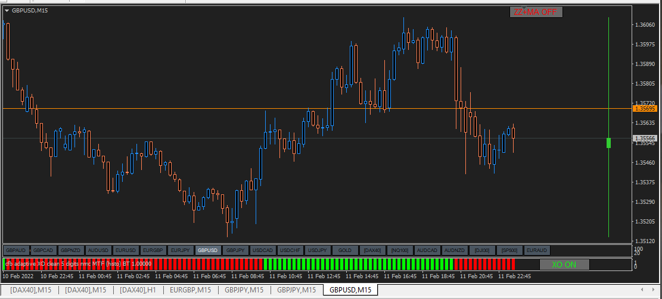Open the EURGBP,M15 chart tab
This screenshot has width=662, height=299.
190,289
